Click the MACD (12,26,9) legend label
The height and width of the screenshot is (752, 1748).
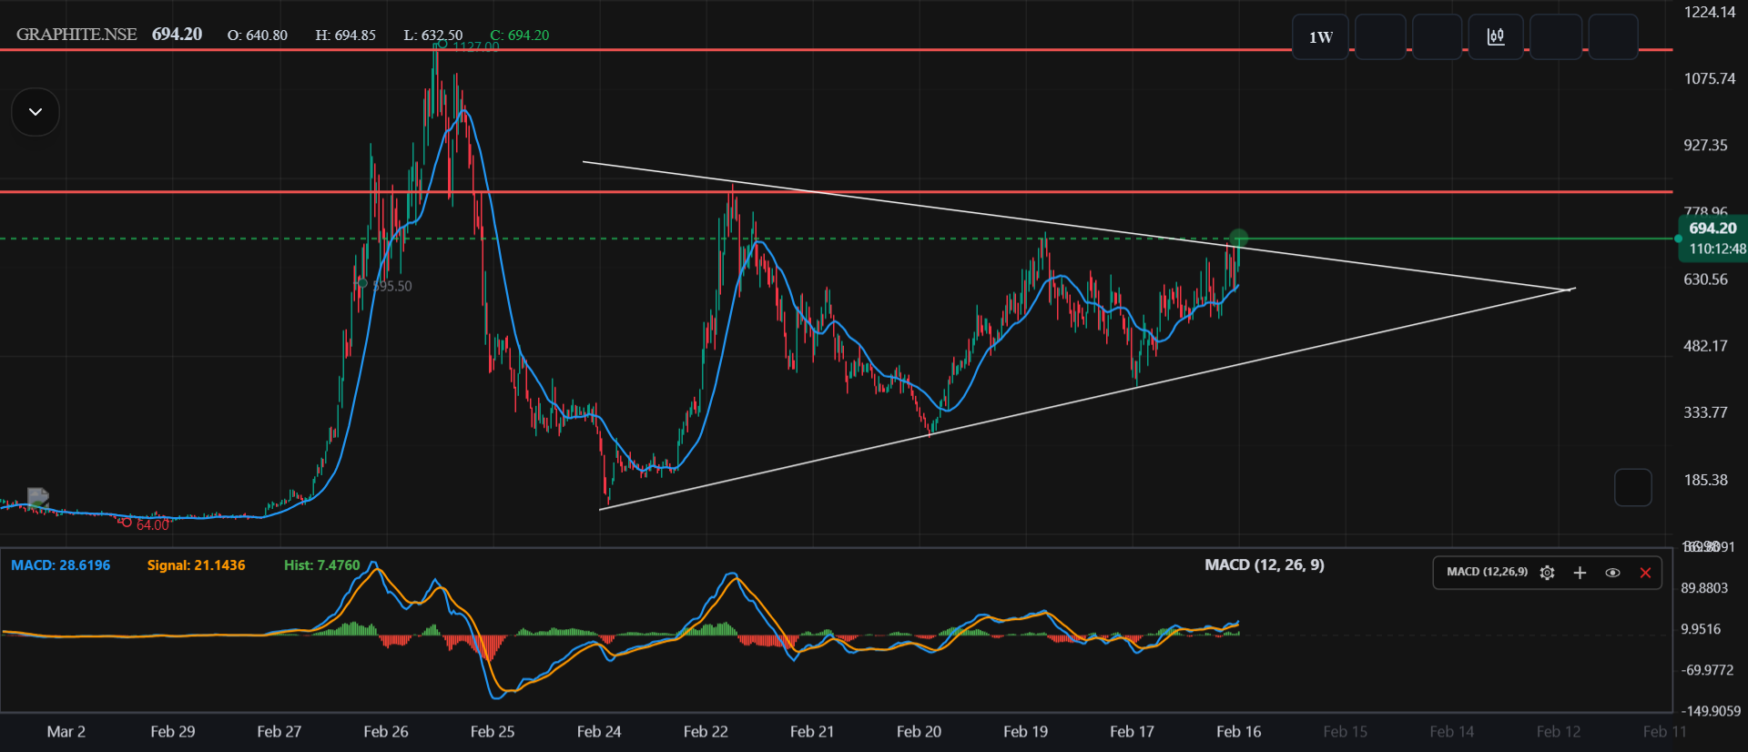pos(1487,572)
